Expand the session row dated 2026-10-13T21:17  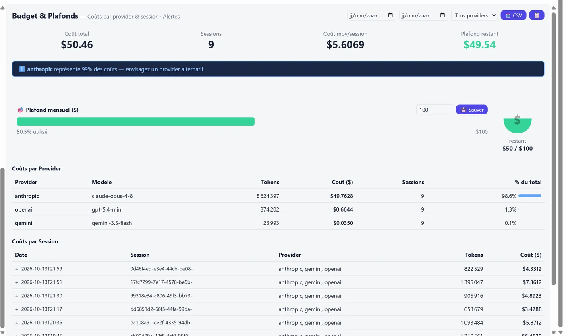pos(17,309)
